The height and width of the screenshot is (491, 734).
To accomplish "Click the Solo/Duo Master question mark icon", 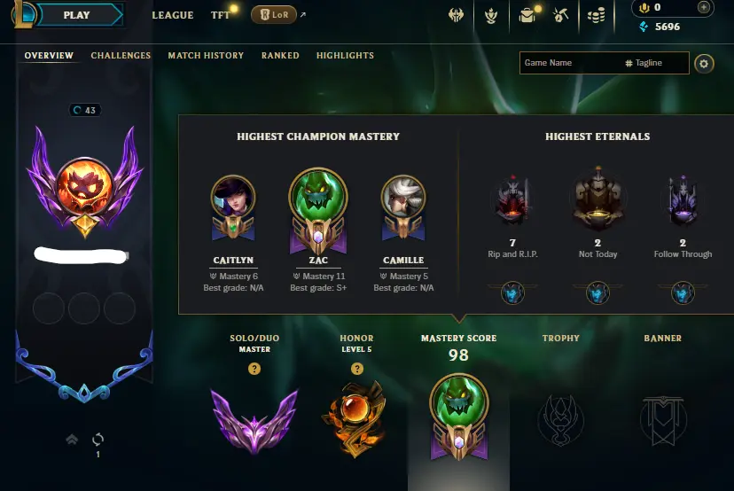I will pos(254,369).
